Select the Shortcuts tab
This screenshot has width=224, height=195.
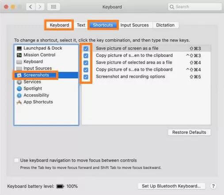[103, 25]
